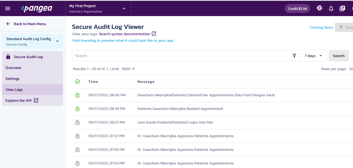
Task: Open the 7 days time range dropdown
Action: click(x=313, y=56)
